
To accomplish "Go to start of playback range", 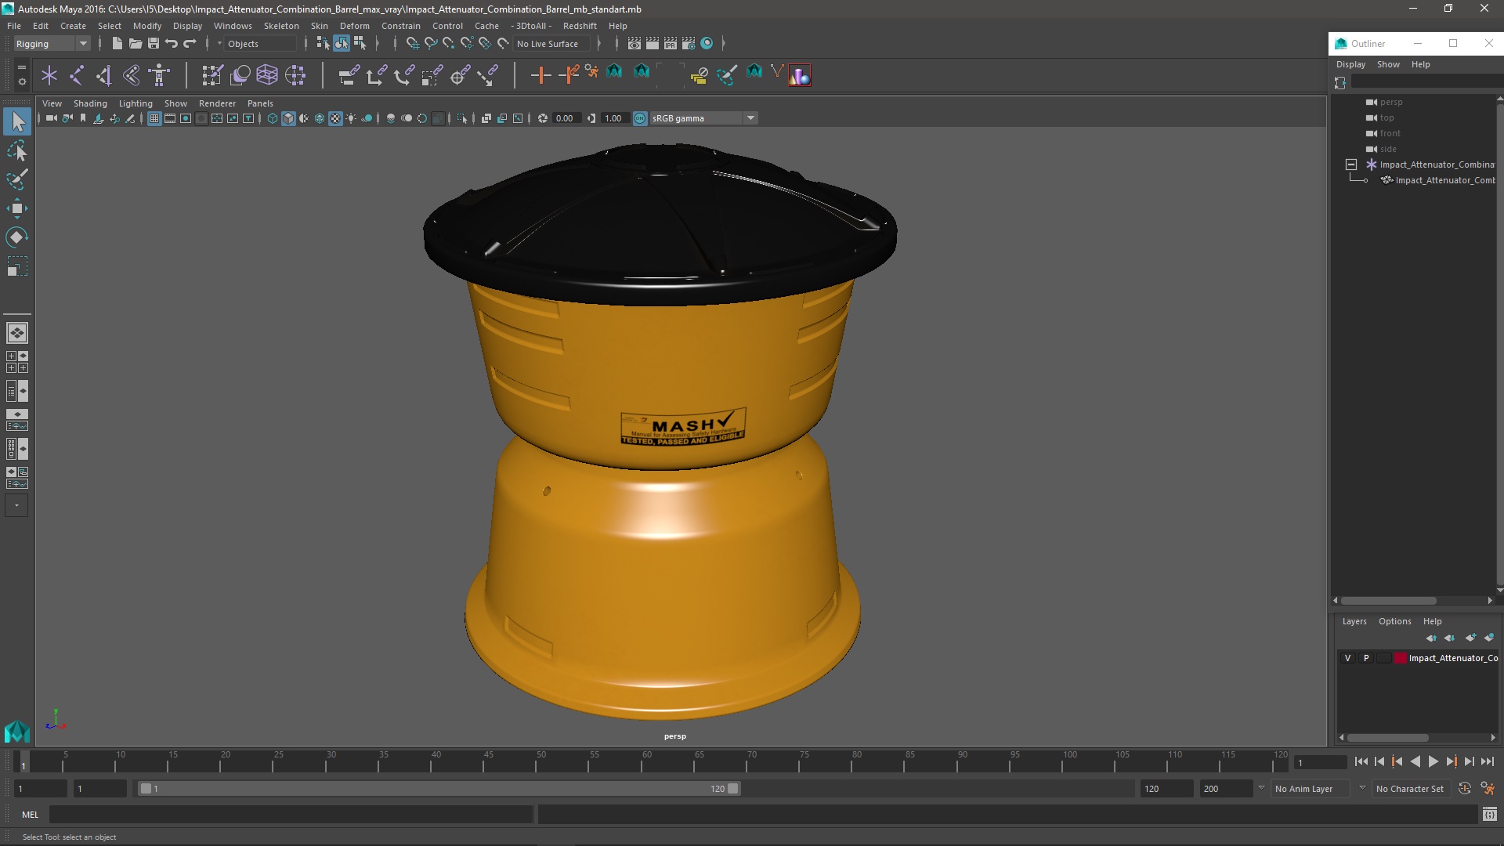I will (1361, 761).
